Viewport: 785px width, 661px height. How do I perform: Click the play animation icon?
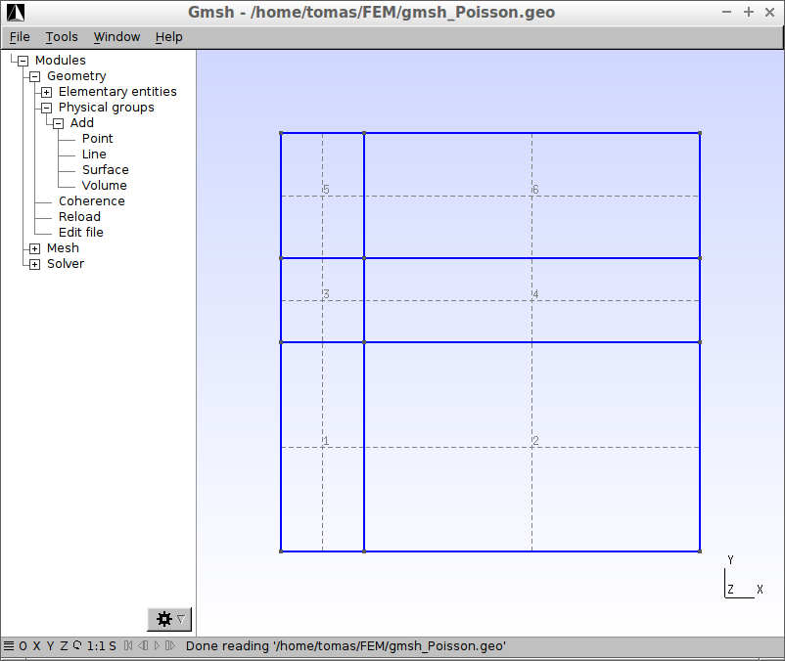[x=157, y=646]
